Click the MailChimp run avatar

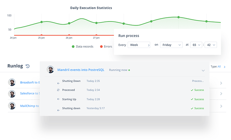coord(13,106)
